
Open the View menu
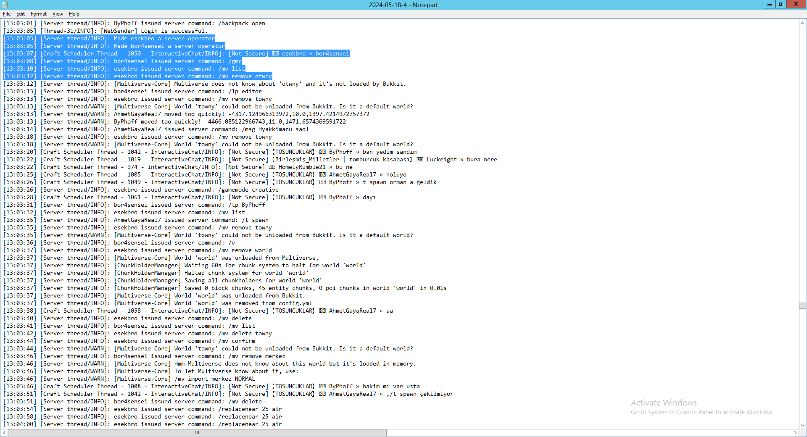(58, 14)
